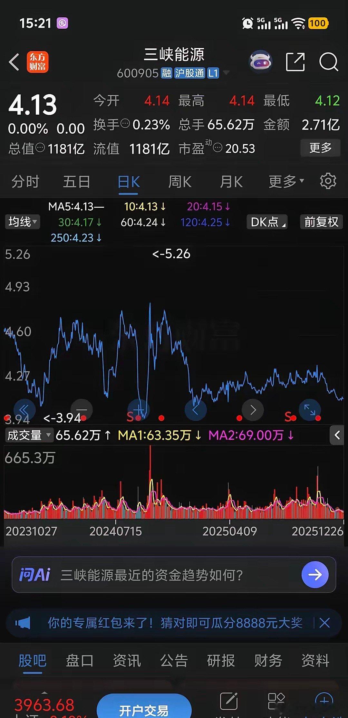Open the 前复权 adjustment selector
Image resolution: width=348 pixels, height=718 pixels.
321,222
